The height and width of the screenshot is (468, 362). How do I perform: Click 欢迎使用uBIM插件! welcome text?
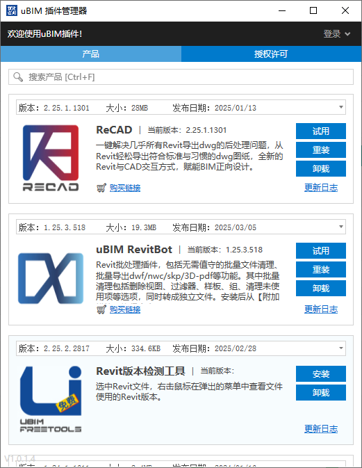pos(44,34)
